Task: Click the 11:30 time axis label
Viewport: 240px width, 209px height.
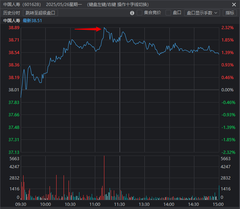Action: tap(120, 204)
